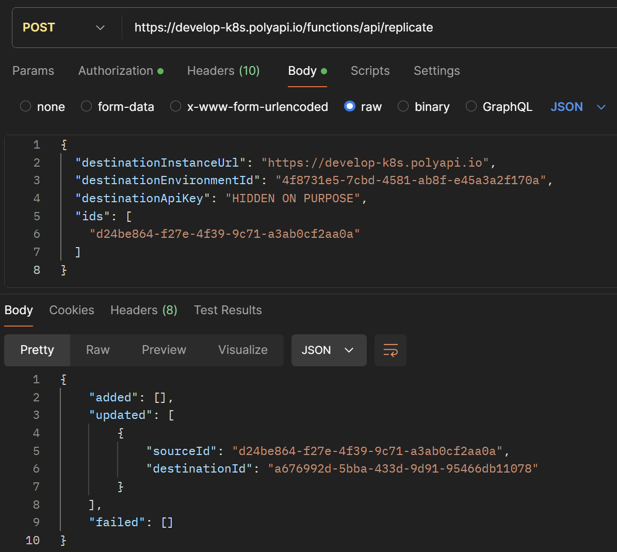Click the environment ID value 4f8731e5
This screenshot has width=617, height=552.
point(411,180)
